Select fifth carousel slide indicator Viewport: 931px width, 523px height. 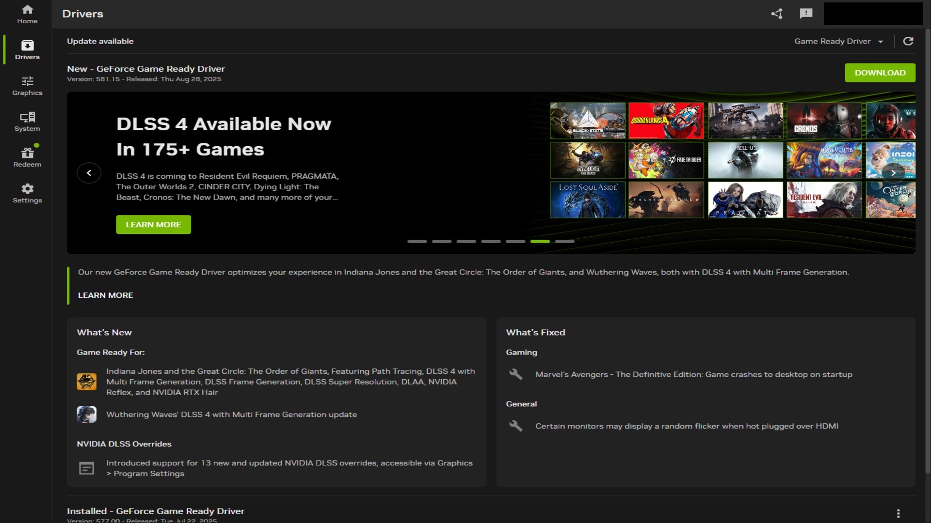coord(515,241)
